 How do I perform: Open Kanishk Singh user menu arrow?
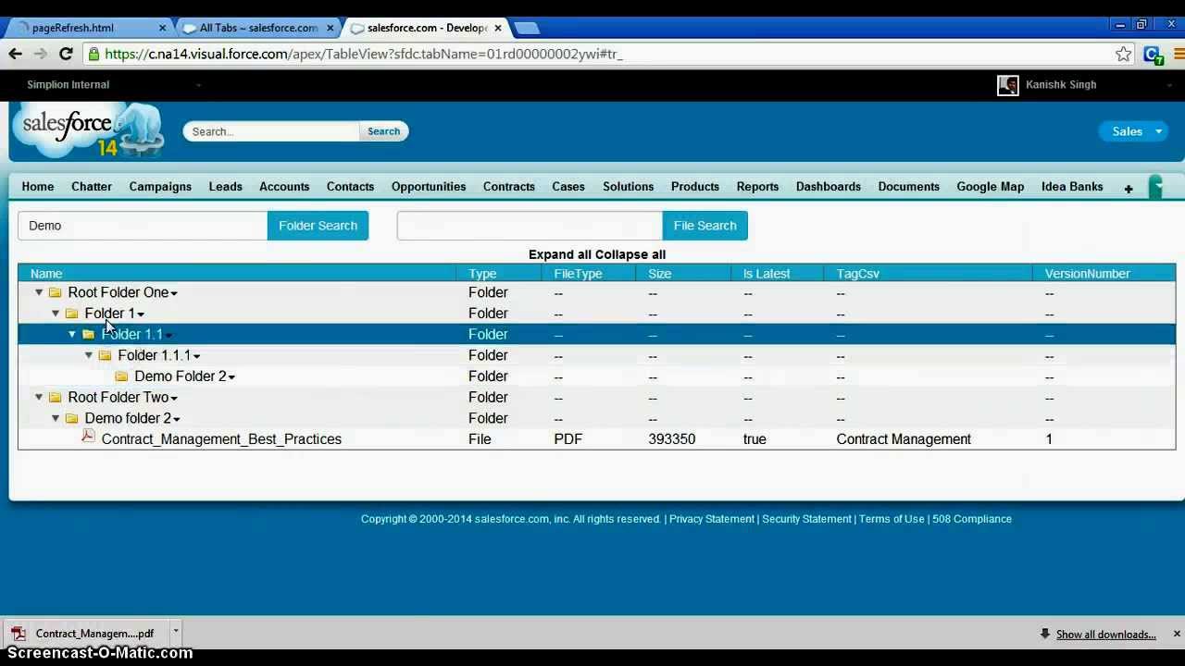tap(1169, 85)
